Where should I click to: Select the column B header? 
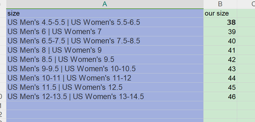[x=220, y=4]
